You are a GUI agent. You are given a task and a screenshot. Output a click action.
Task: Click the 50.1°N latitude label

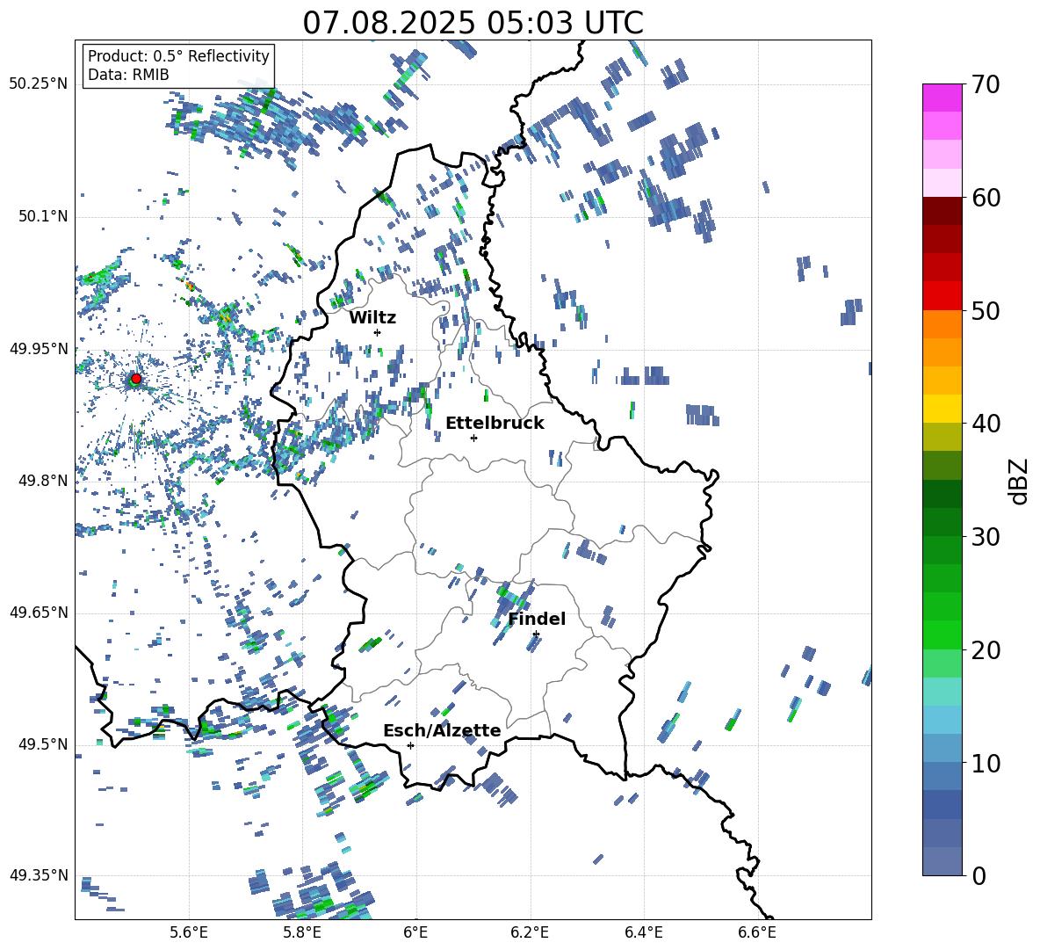point(42,217)
